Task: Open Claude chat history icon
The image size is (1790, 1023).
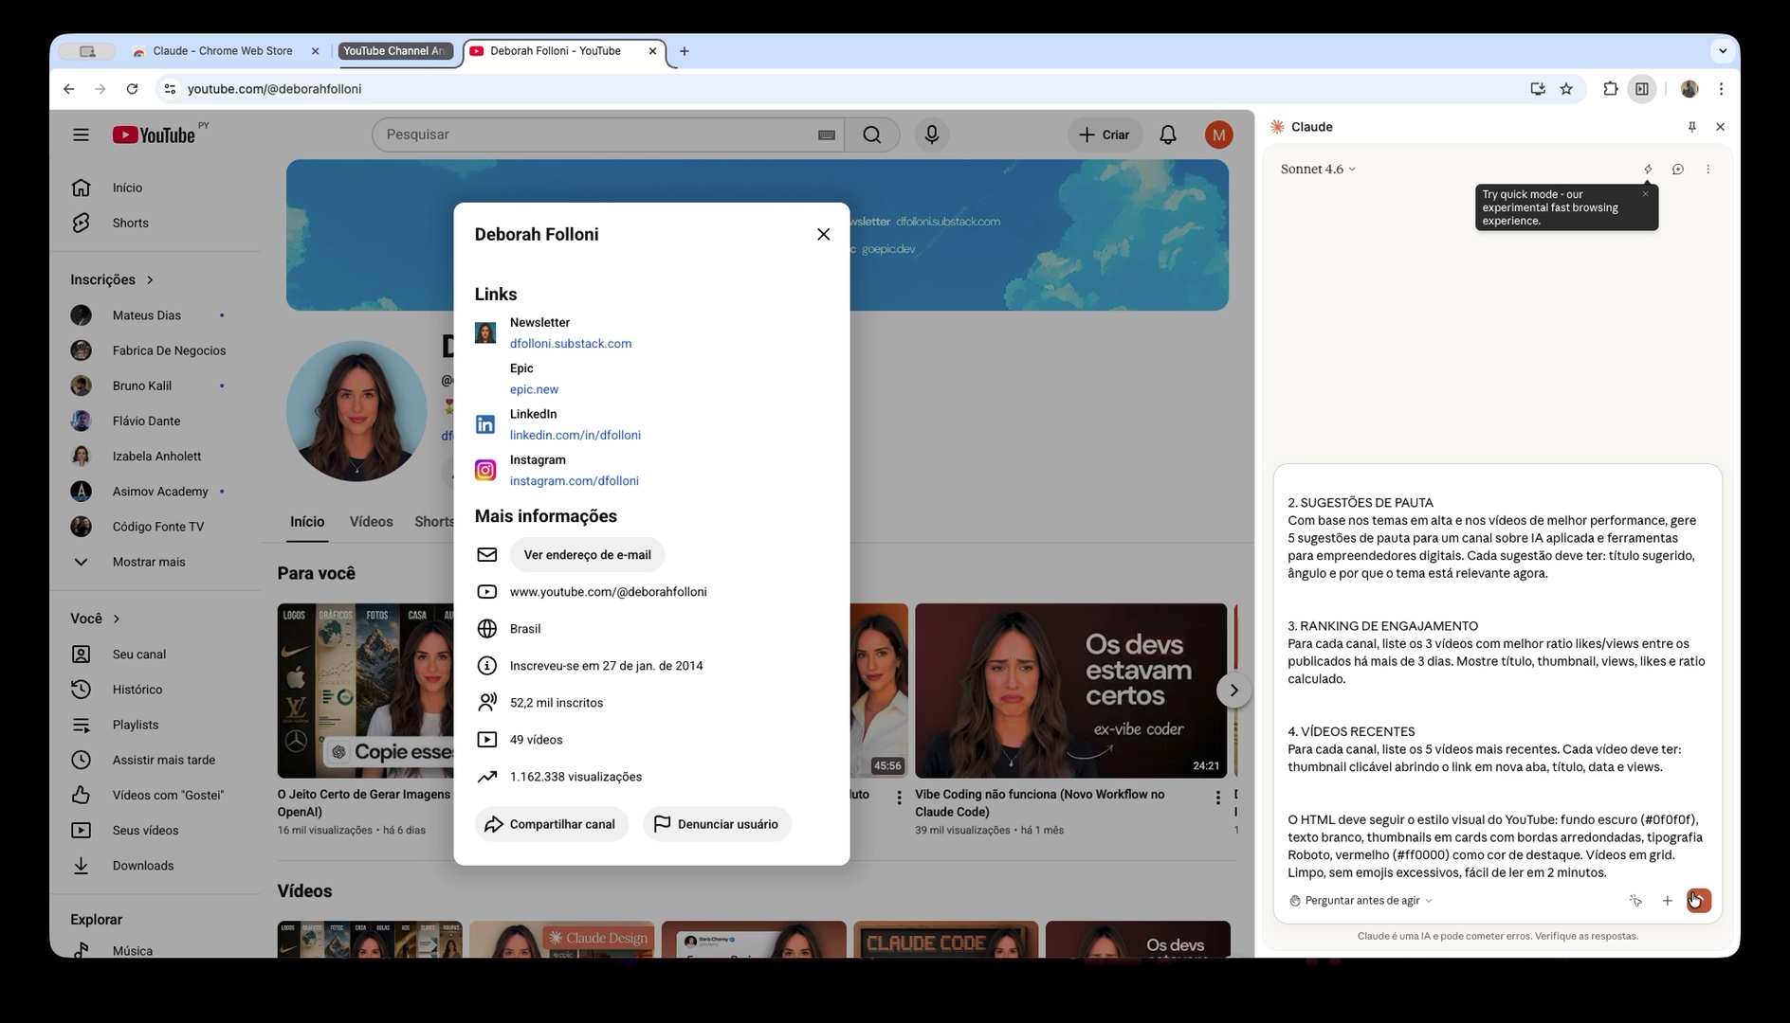Action: 1678,170
